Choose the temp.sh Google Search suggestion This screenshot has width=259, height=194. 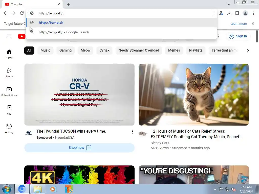121,32
